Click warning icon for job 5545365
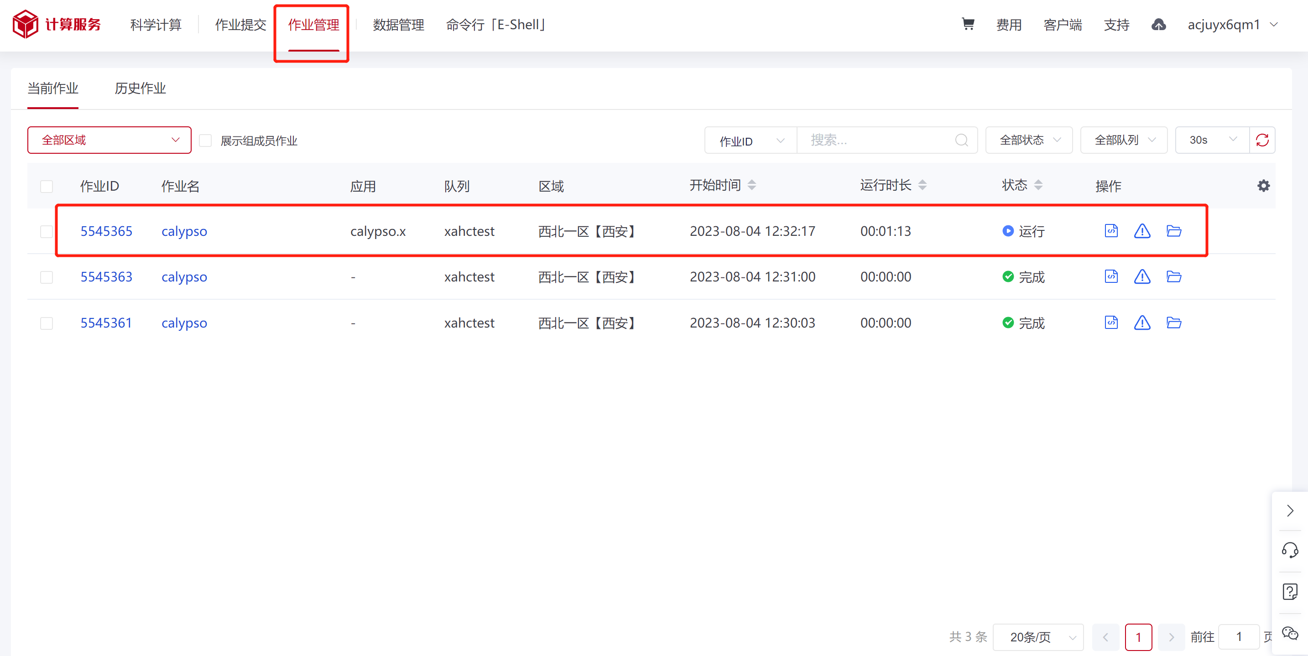This screenshot has height=656, width=1308. 1142,231
